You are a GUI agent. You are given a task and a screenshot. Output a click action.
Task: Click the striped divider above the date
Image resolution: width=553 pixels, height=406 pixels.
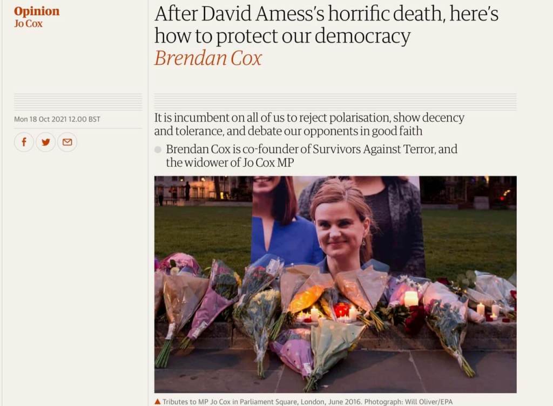78,102
